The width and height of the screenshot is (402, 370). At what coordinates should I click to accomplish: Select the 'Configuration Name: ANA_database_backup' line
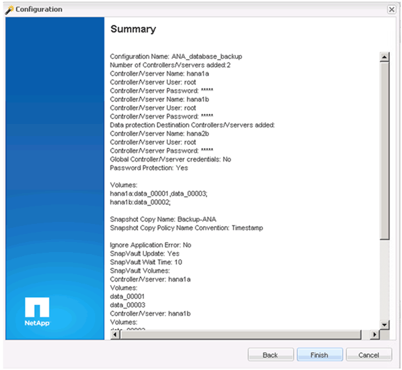pyautogui.click(x=176, y=56)
